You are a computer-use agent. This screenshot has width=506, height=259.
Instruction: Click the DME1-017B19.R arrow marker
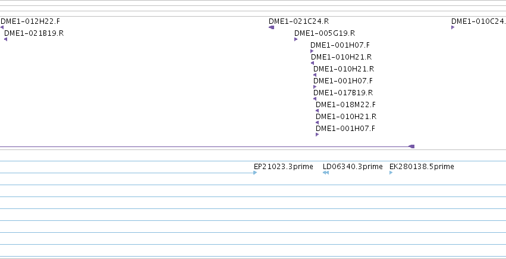point(315,99)
